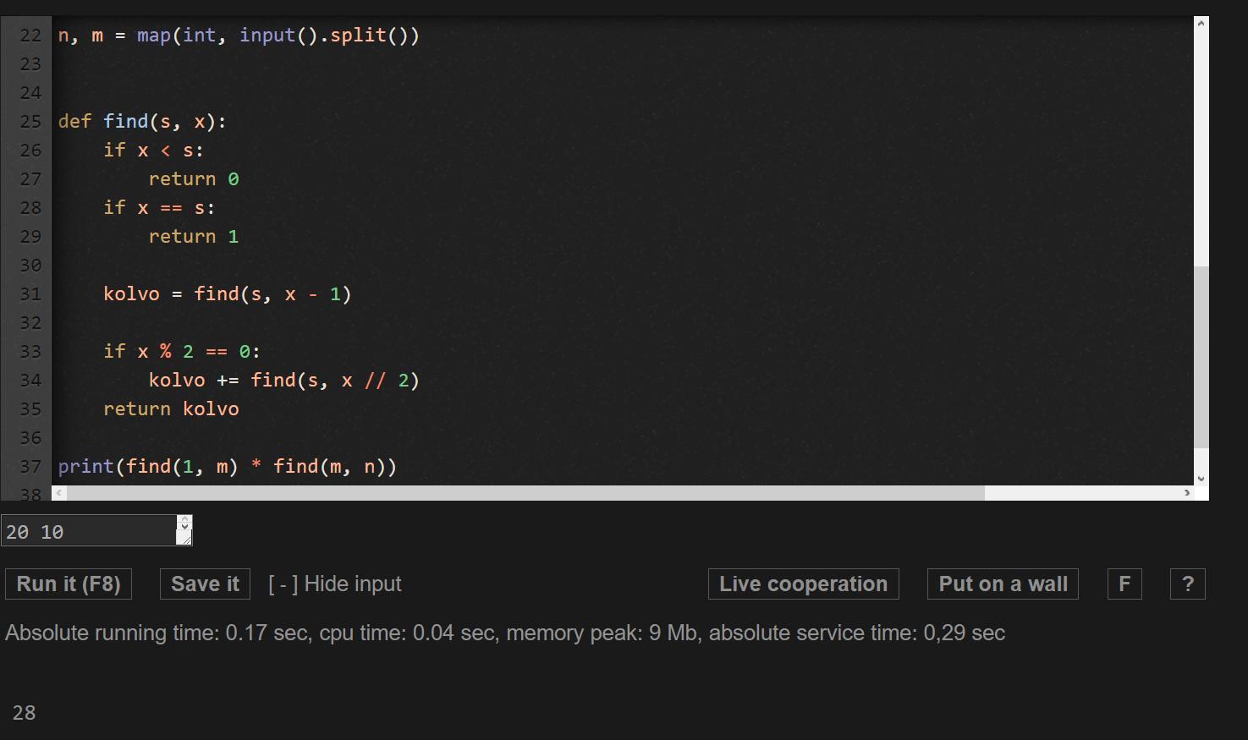Save the code with Save it
The height and width of the screenshot is (740, 1248).
[x=205, y=584]
